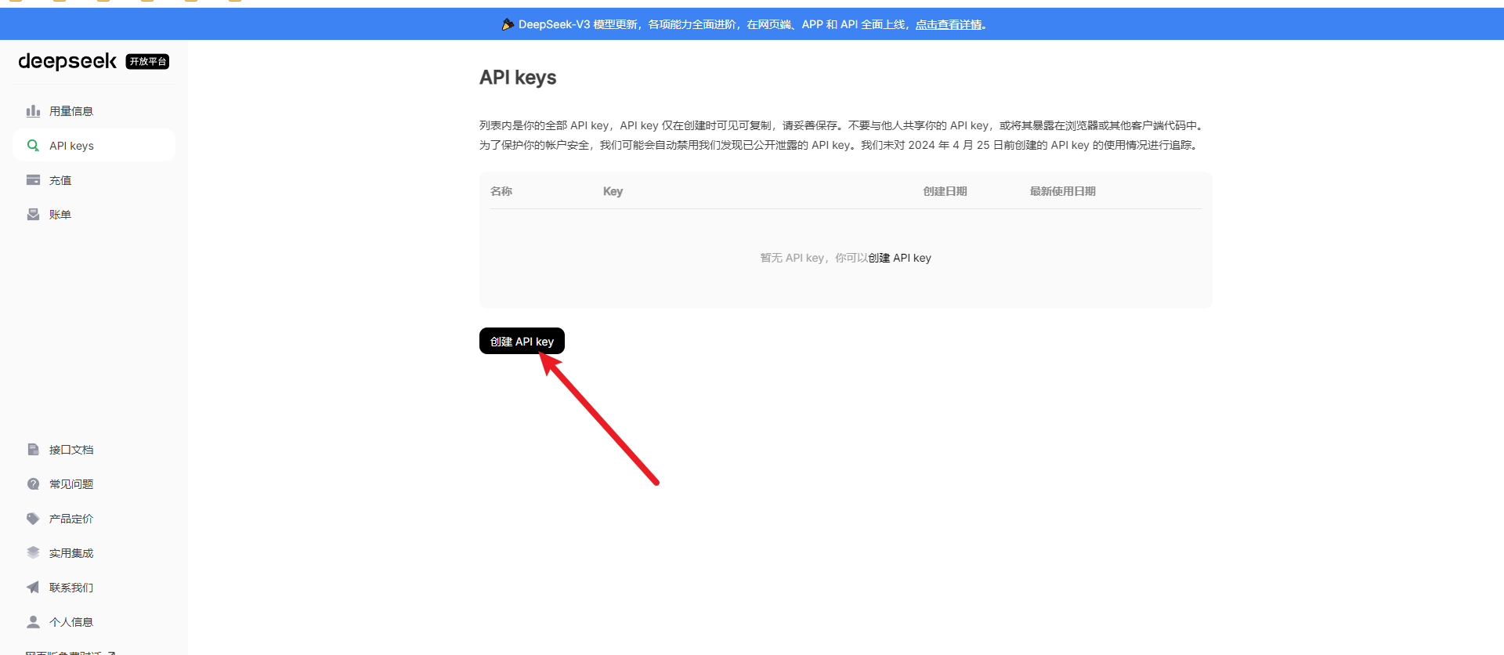The height and width of the screenshot is (655, 1504).
Task: Click the 最新使用日期 column header
Action: [1062, 191]
